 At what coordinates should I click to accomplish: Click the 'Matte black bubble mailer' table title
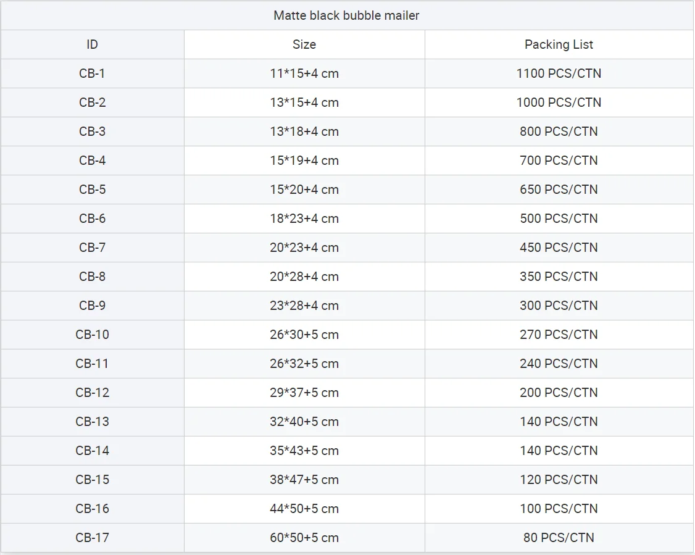click(346, 15)
